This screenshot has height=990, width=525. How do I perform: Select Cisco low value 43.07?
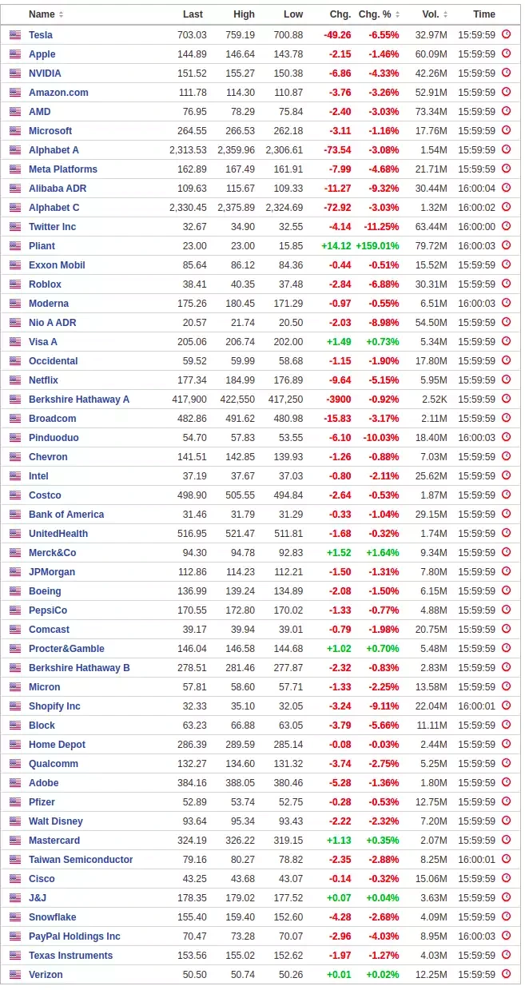[289, 879]
